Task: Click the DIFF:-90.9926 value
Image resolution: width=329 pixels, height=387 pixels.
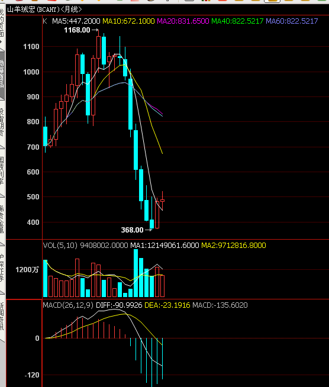Action: [119, 305]
